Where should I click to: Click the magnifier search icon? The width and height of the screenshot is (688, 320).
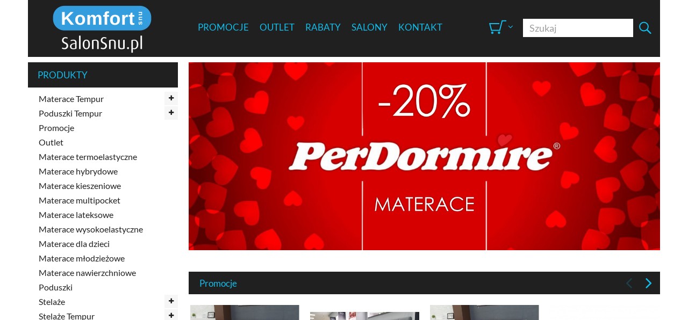tap(645, 28)
